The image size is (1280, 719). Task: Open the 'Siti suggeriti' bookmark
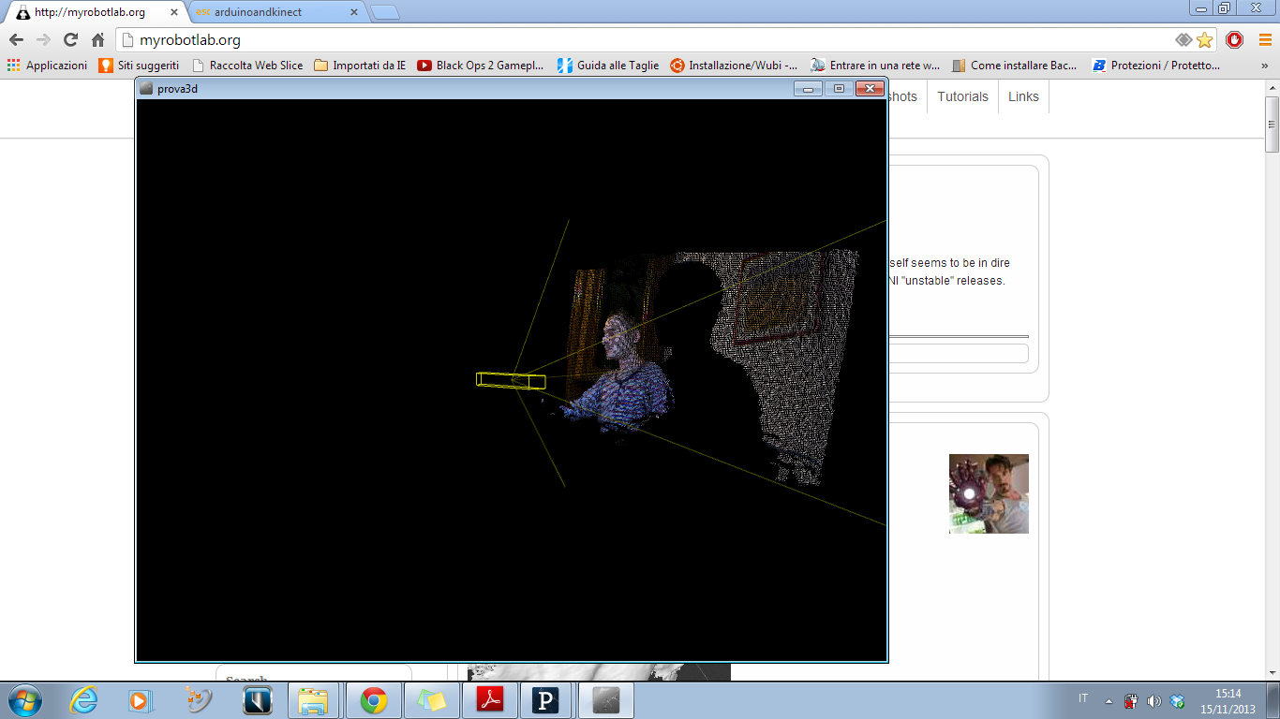tap(139, 66)
